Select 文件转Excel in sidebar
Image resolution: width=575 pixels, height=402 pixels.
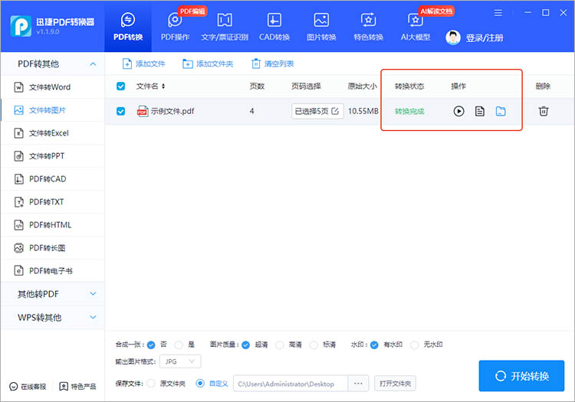(53, 133)
